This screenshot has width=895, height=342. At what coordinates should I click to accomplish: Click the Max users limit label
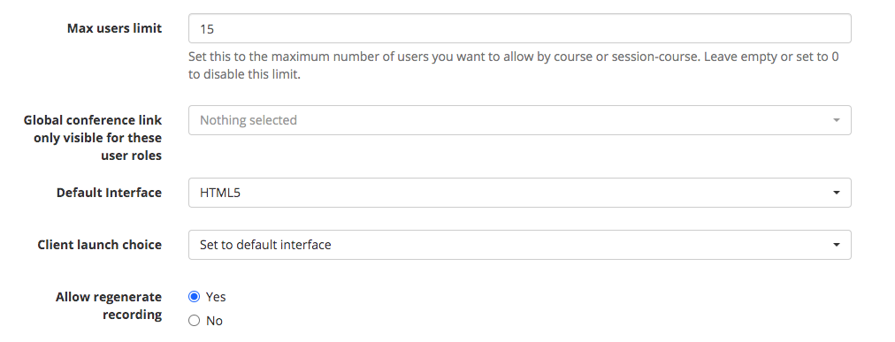(x=114, y=28)
